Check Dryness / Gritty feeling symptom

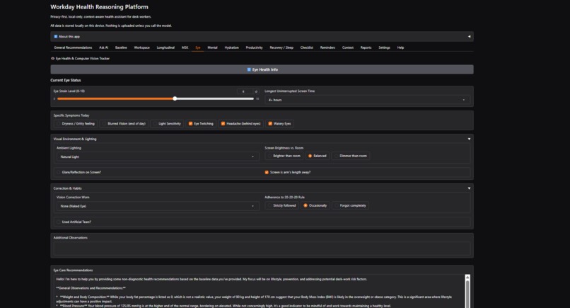(58, 124)
